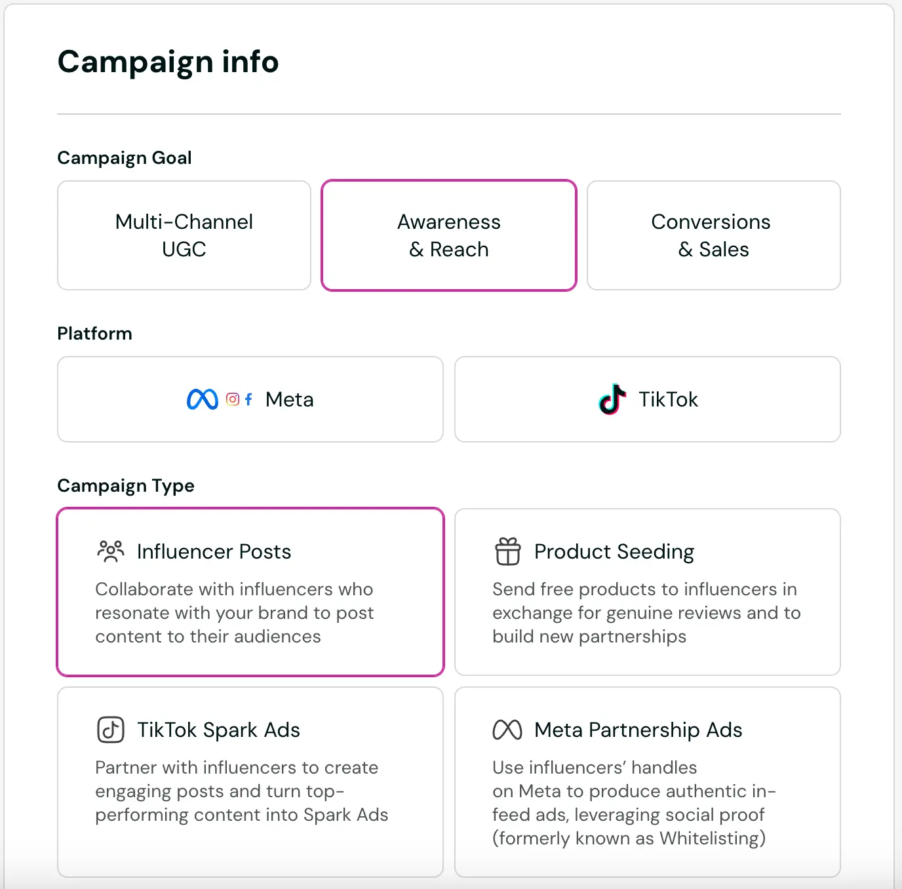Click the Campaign Type section label
902x889 pixels.
coord(125,486)
